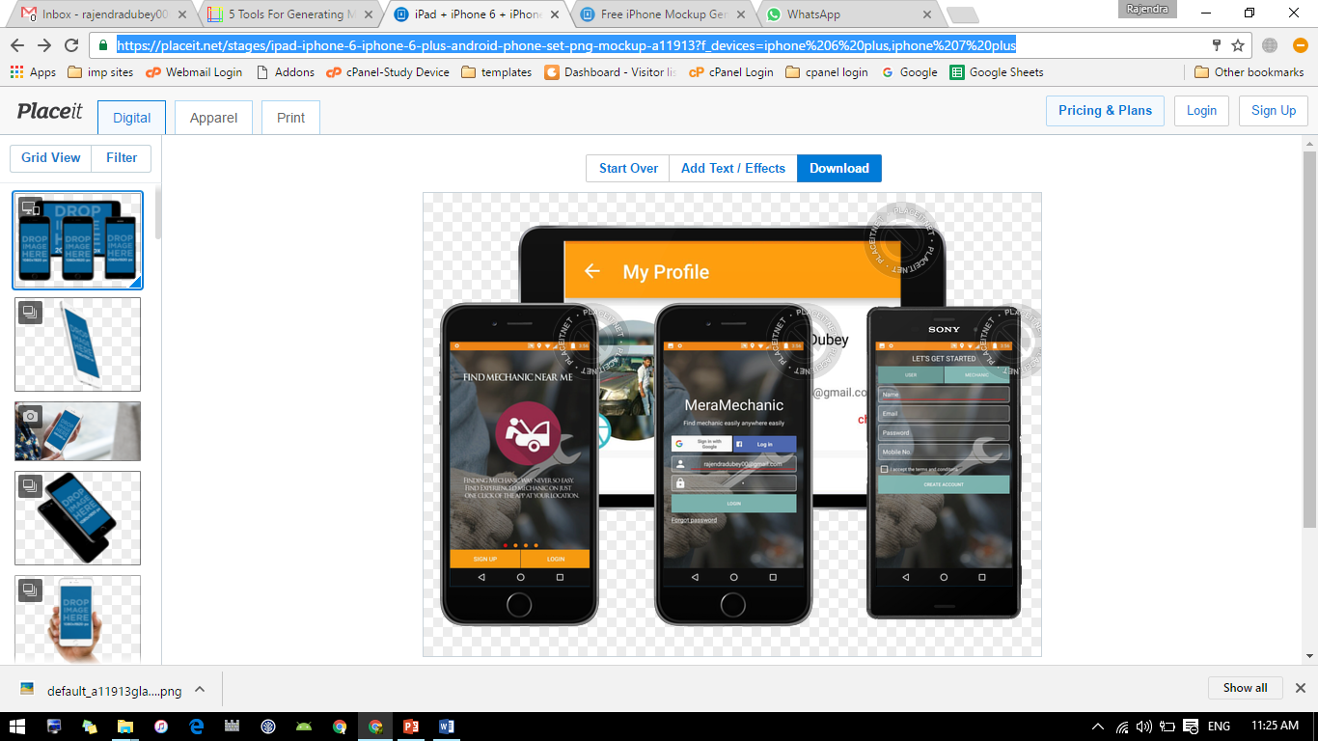Click the Pricing & Plans button
This screenshot has width=1318, height=741.
pos(1105,110)
